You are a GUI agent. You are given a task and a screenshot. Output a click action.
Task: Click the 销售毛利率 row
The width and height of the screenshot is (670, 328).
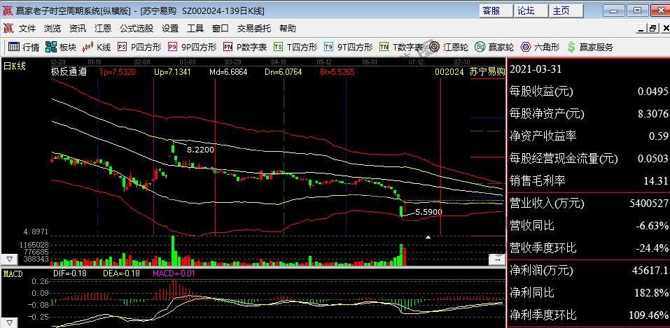(588, 180)
